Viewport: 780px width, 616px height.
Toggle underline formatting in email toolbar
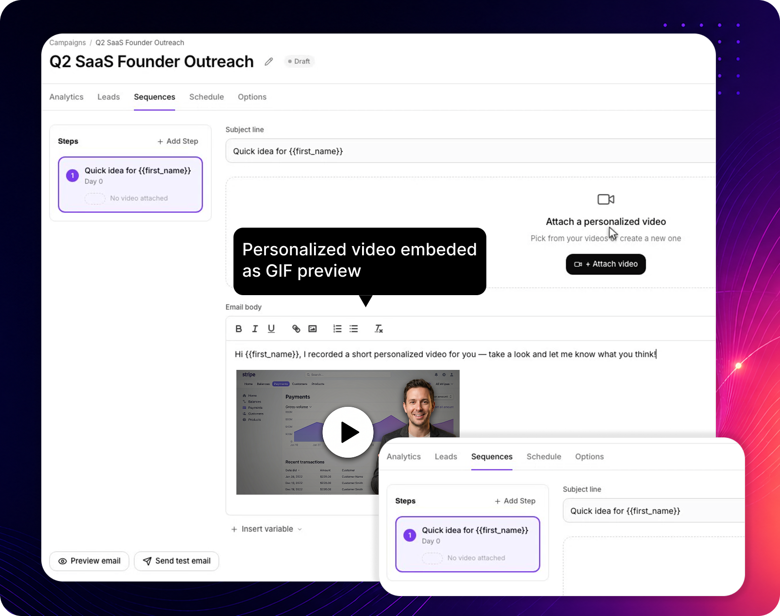(271, 329)
